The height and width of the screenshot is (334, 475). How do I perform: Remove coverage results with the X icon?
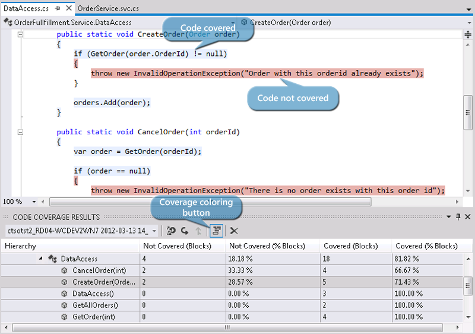[235, 231]
